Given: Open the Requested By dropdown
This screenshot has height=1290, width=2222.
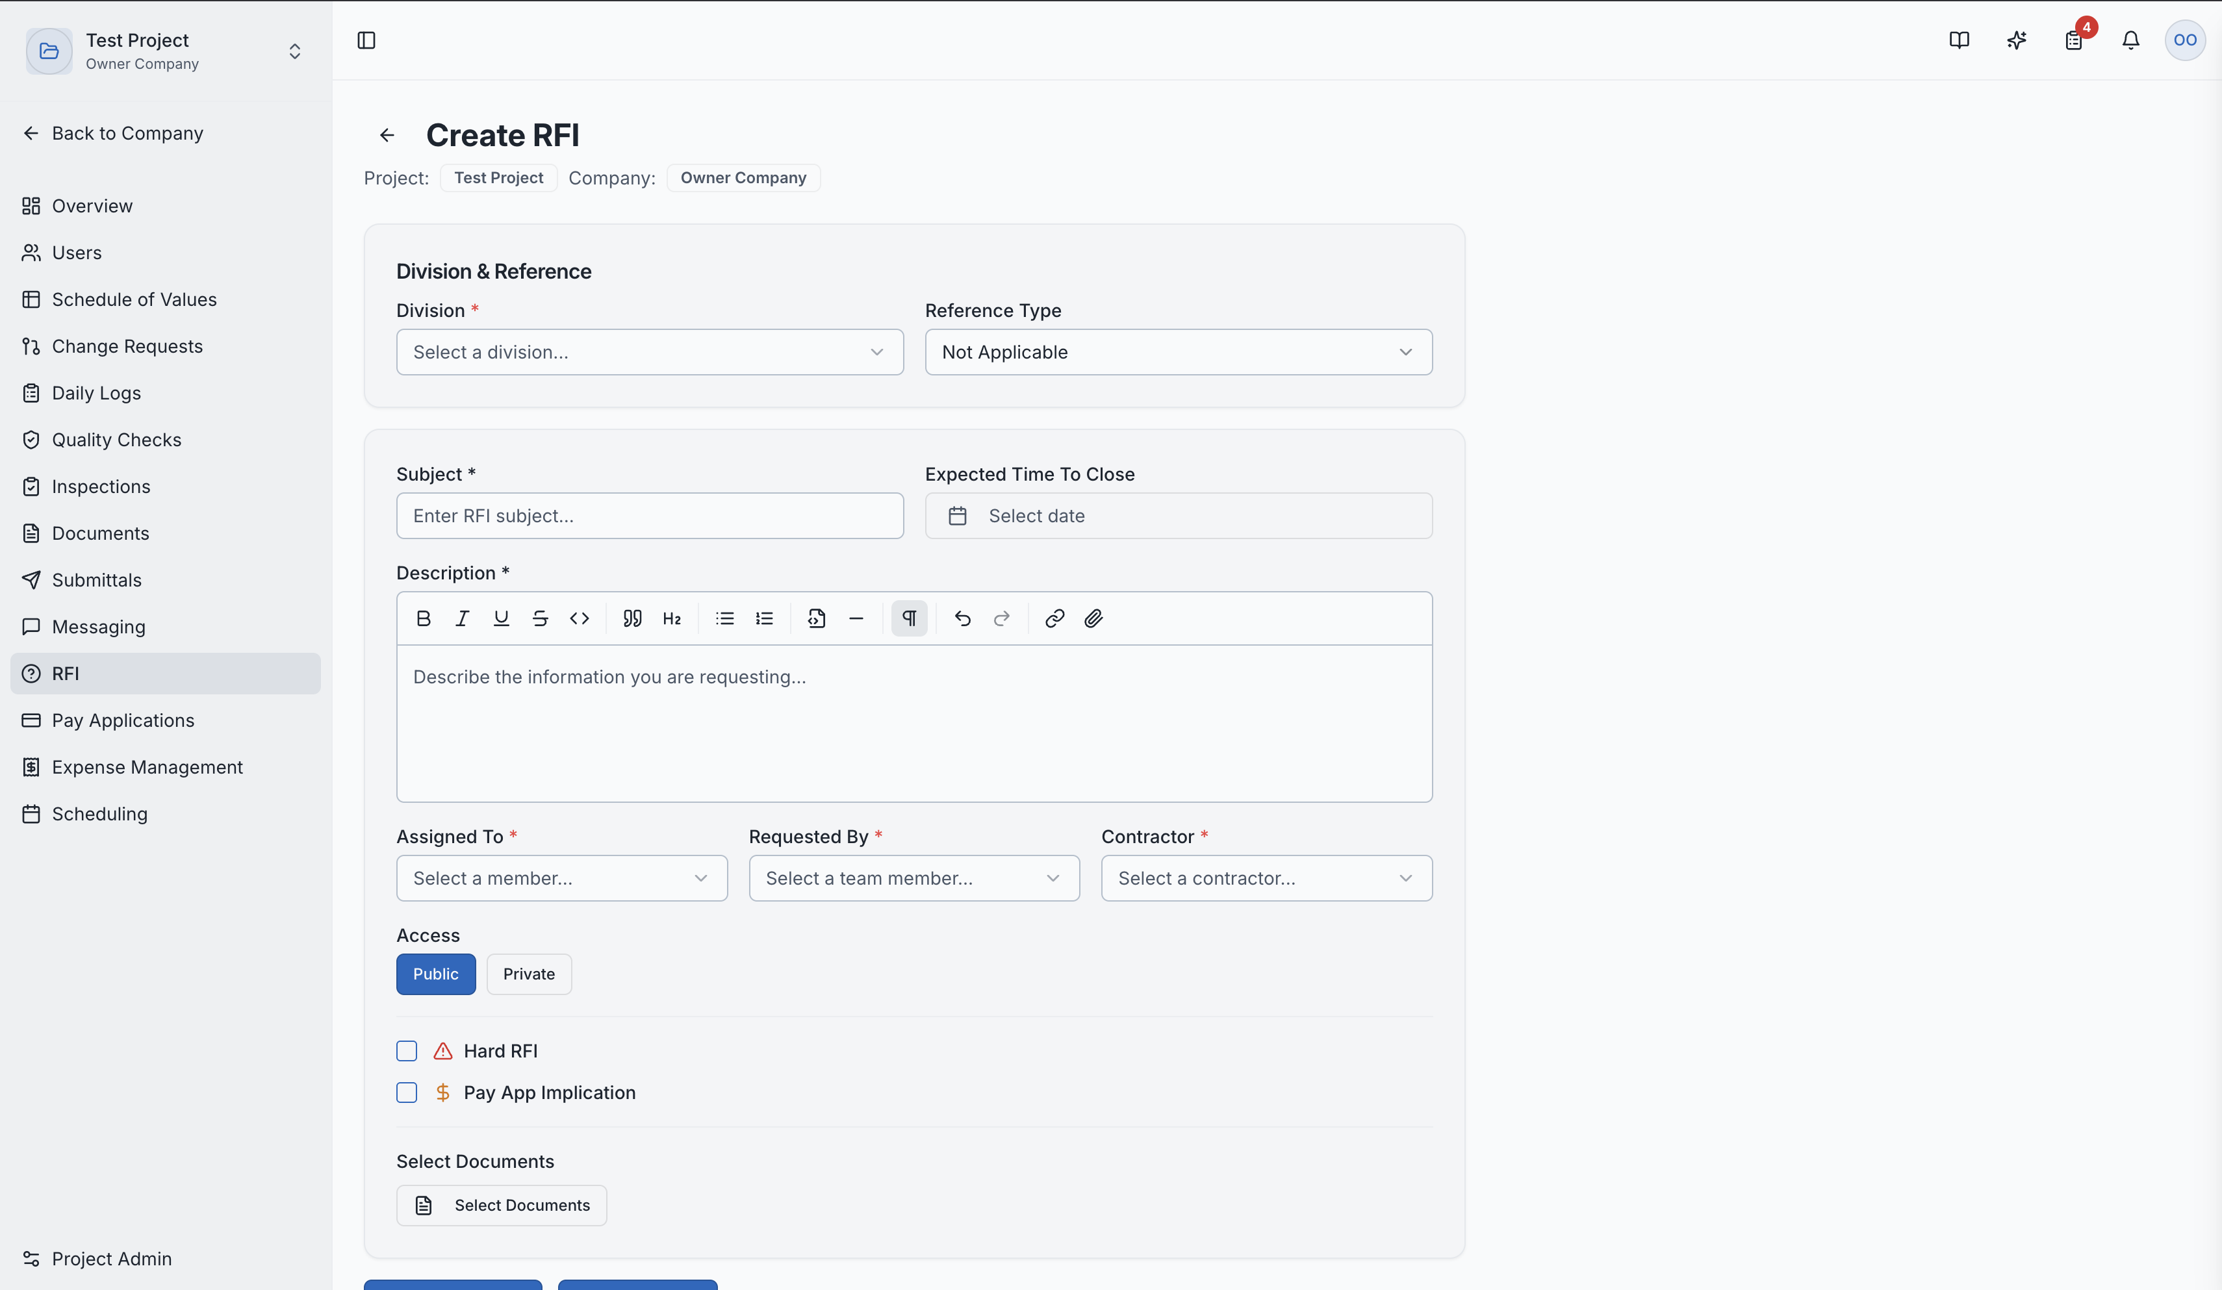Looking at the screenshot, I should 914,878.
